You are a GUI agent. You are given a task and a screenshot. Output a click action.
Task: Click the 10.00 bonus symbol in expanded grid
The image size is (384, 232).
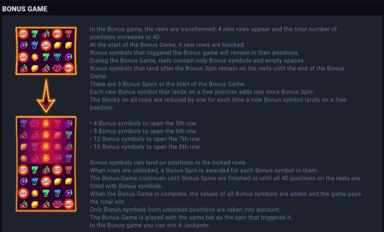(x=46, y=181)
